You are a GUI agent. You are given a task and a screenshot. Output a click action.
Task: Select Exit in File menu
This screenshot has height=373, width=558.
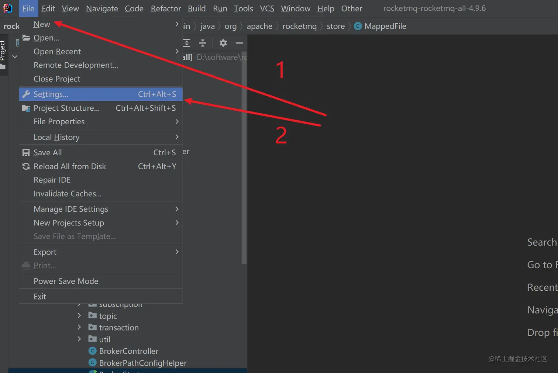101,297
